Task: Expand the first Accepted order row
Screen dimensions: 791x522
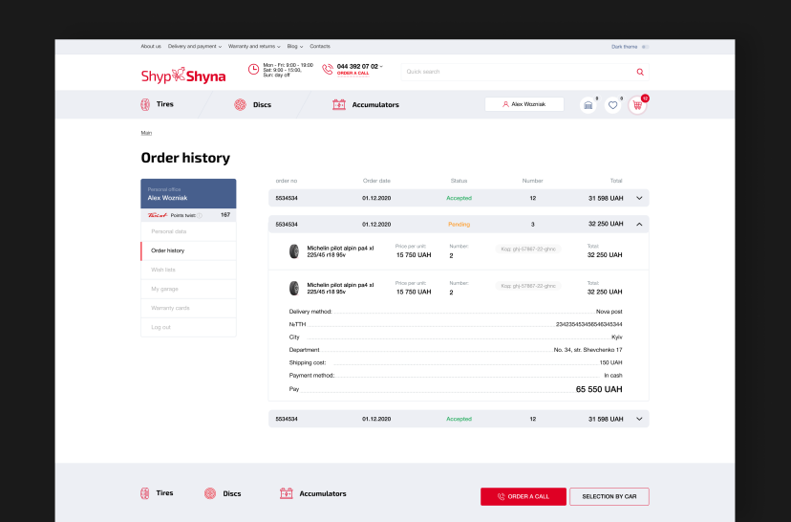Action: coord(640,198)
